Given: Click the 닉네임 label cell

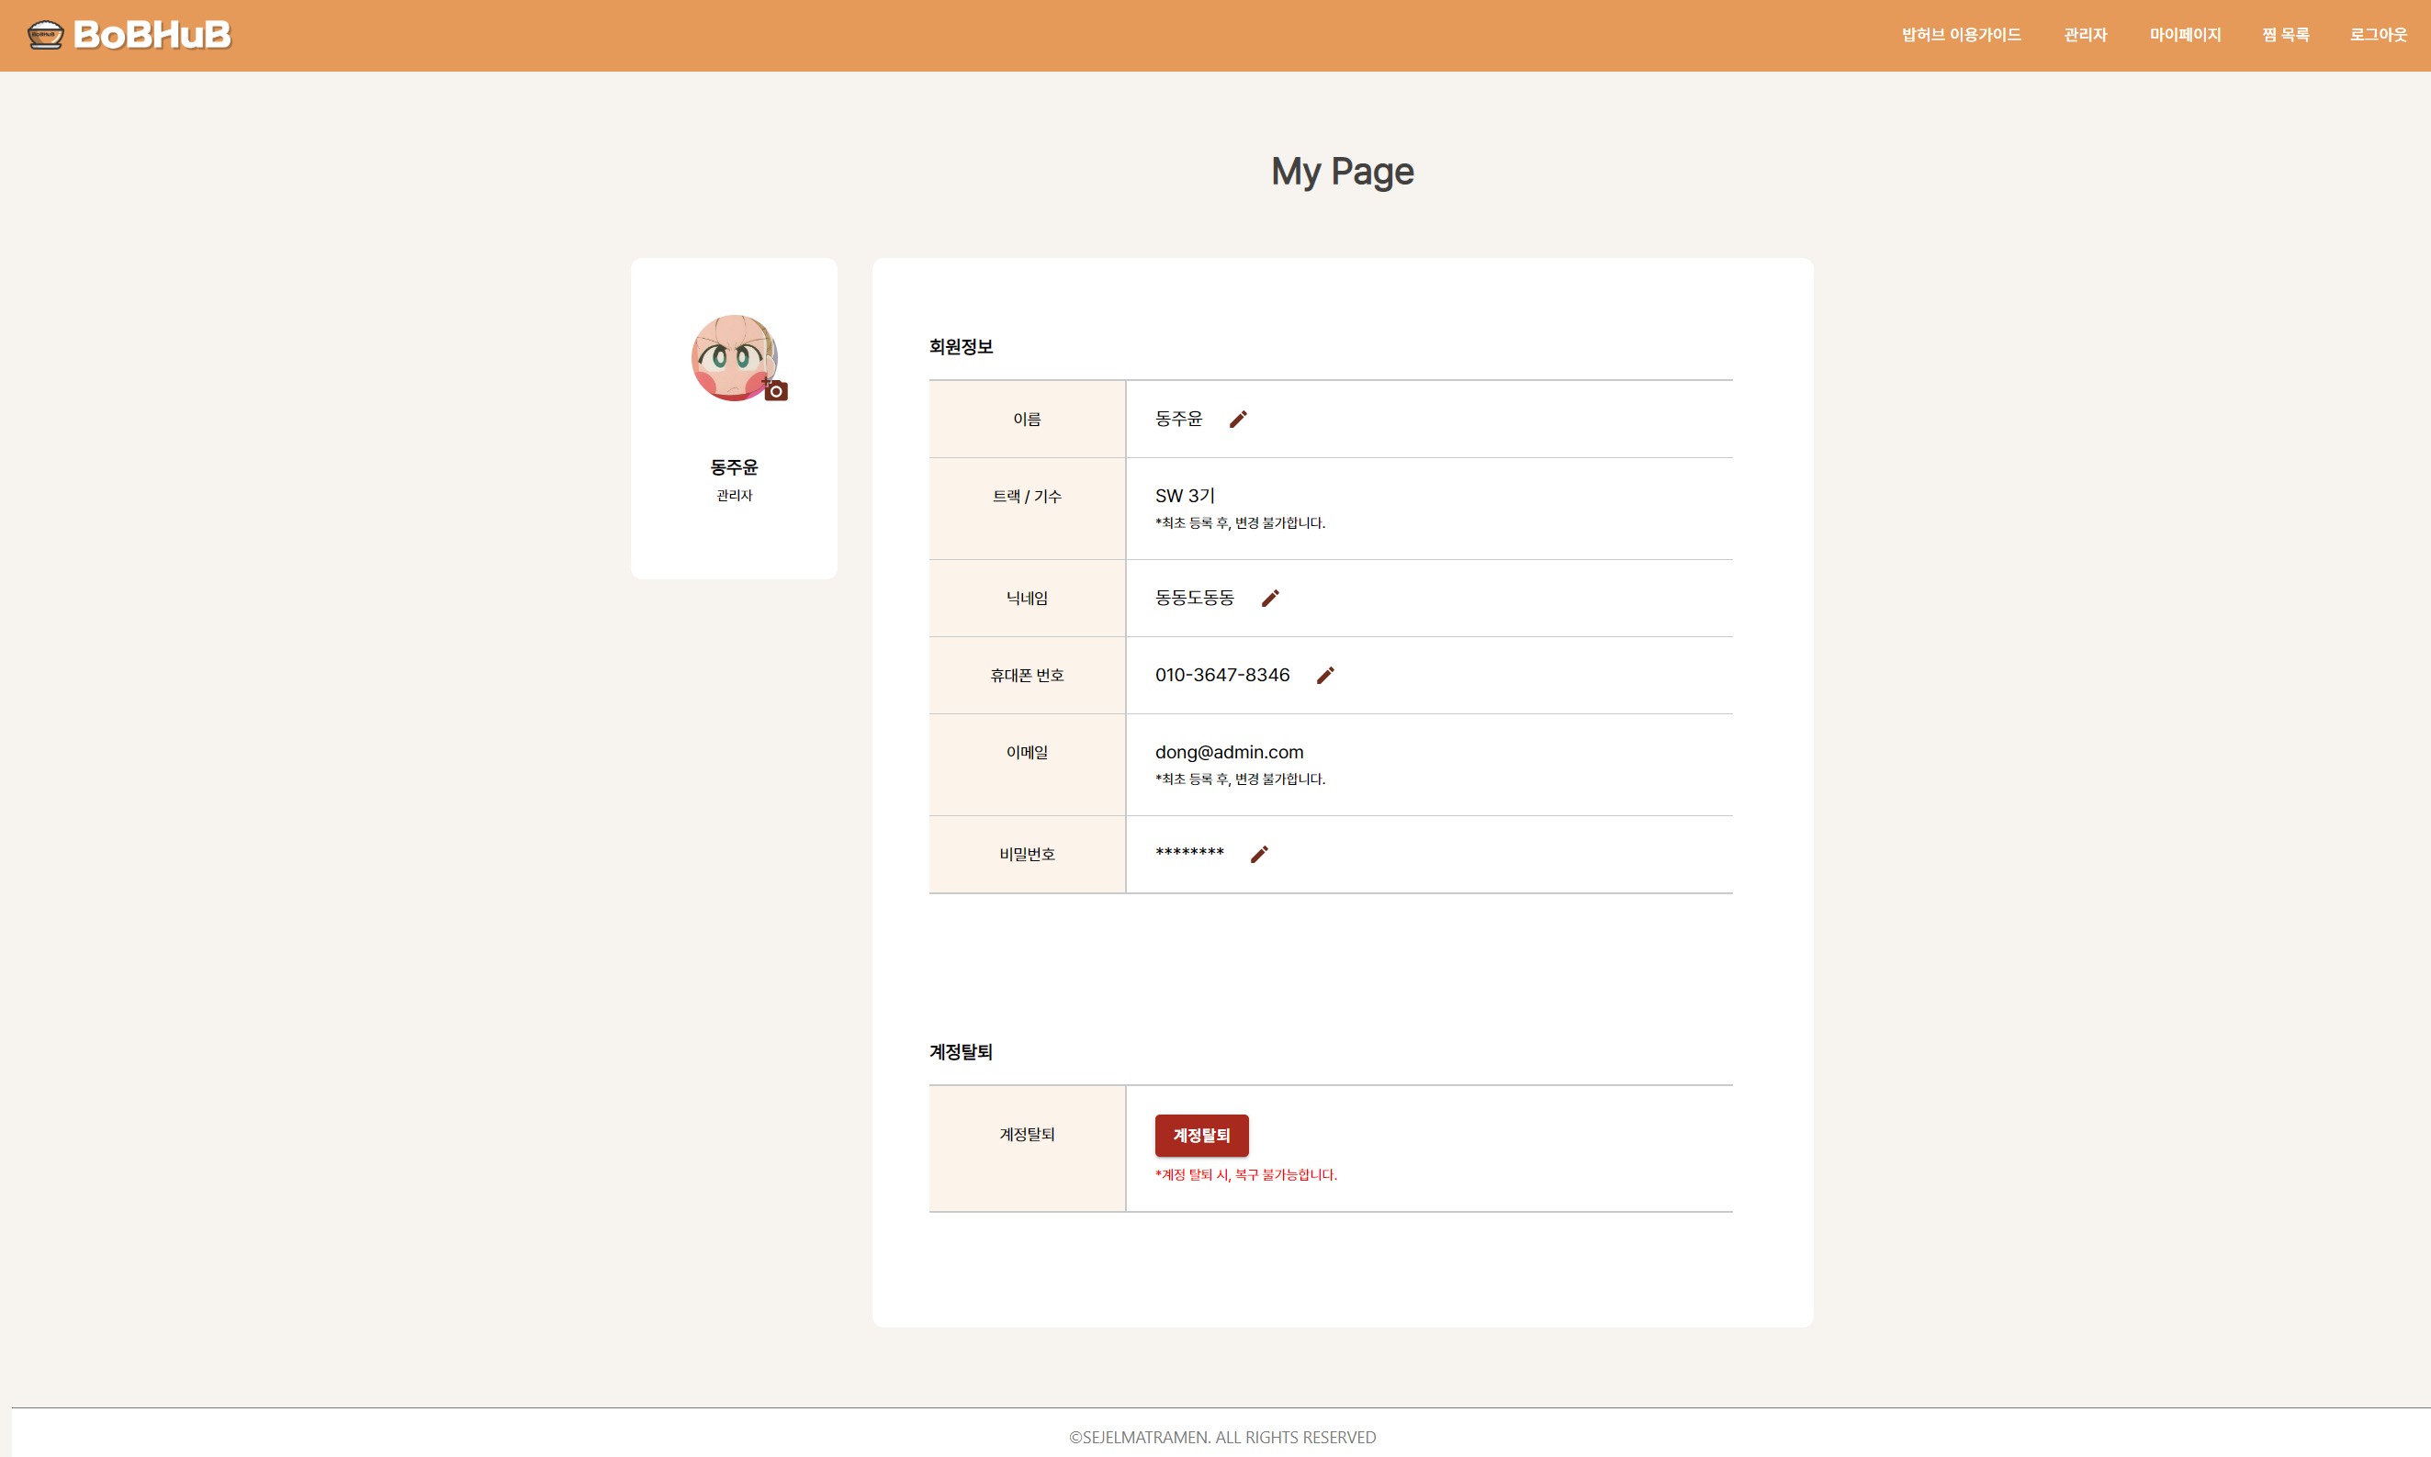Looking at the screenshot, I should pyautogui.click(x=1027, y=598).
